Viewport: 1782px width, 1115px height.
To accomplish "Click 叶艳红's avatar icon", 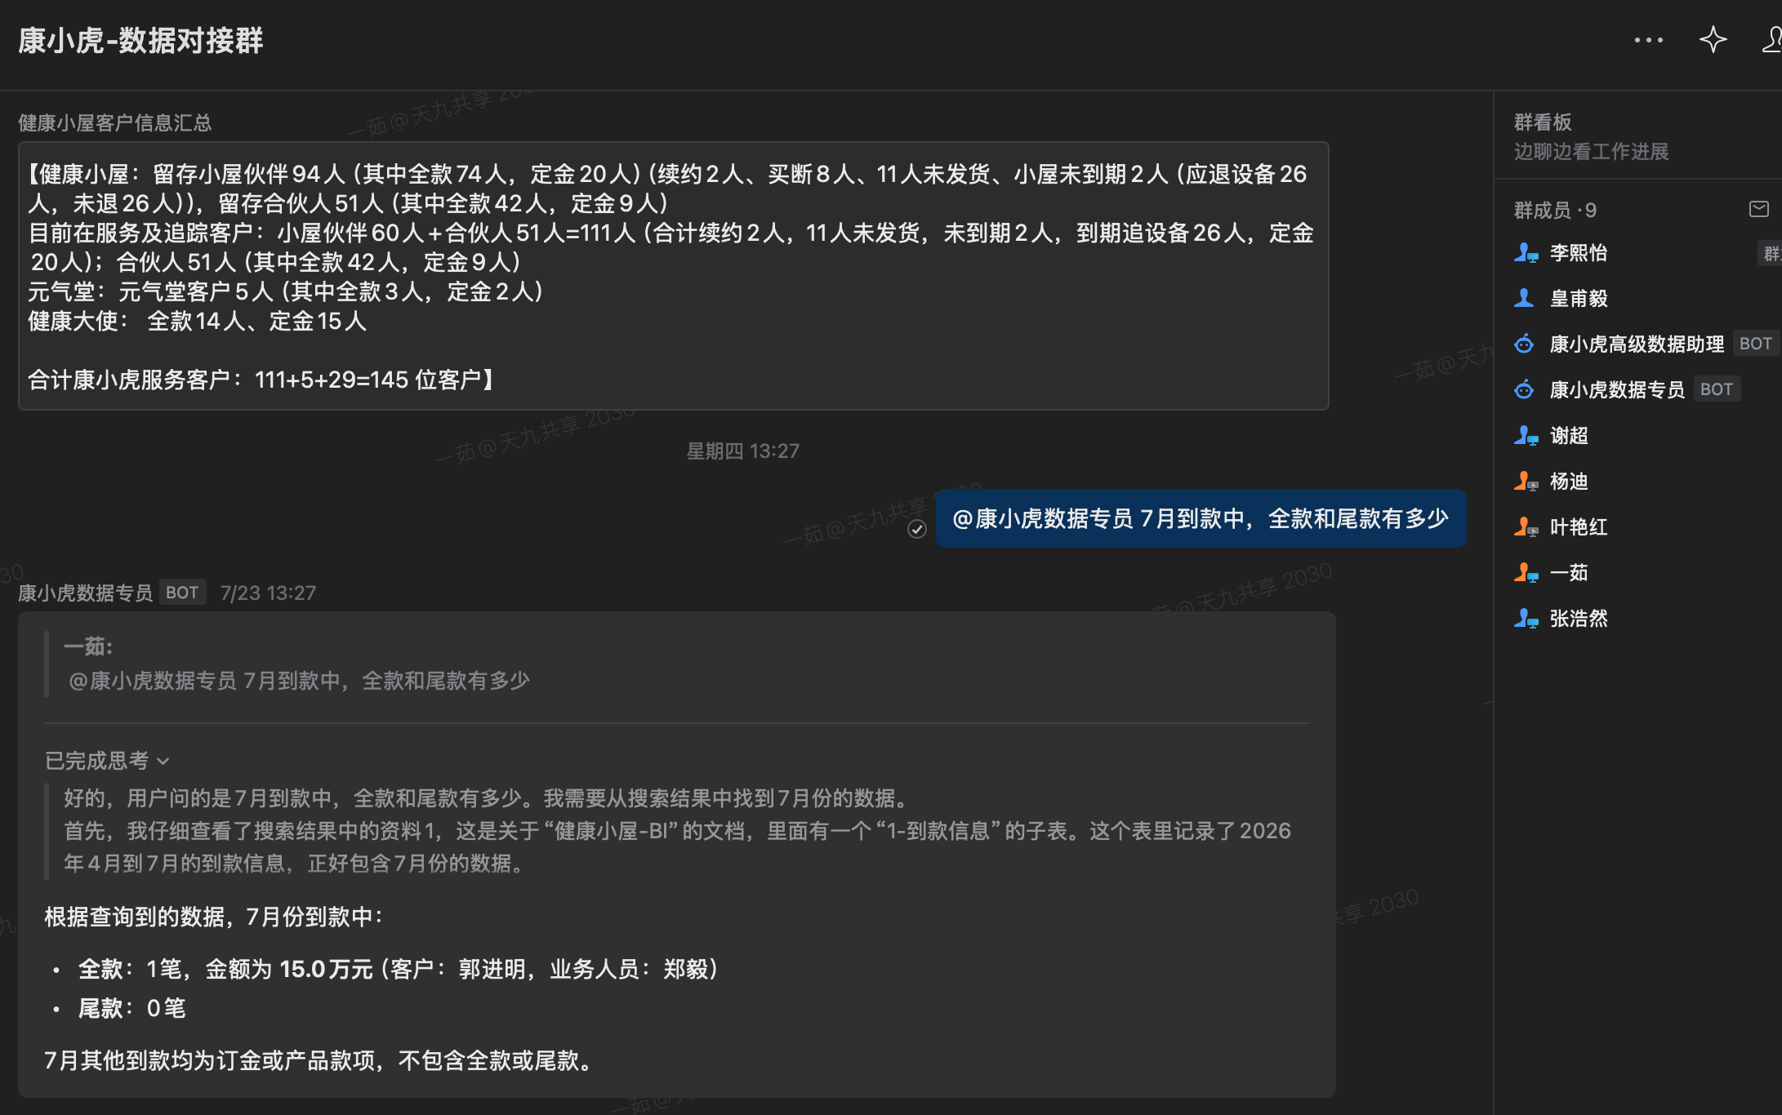I will [1526, 527].
